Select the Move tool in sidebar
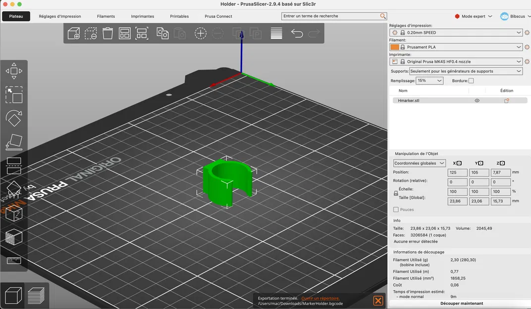The width and height of the screenshot is (531, 309). click(14, 71)
